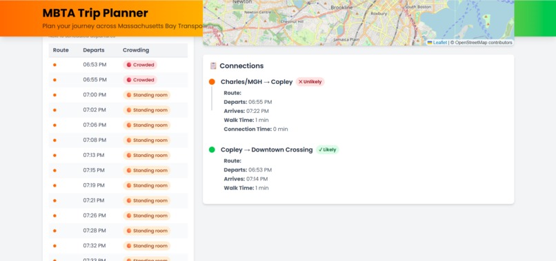Click the Brookline label on the map
Image resolution: width=556 pixels, height=261 pixels.
[x=341, y=8]
